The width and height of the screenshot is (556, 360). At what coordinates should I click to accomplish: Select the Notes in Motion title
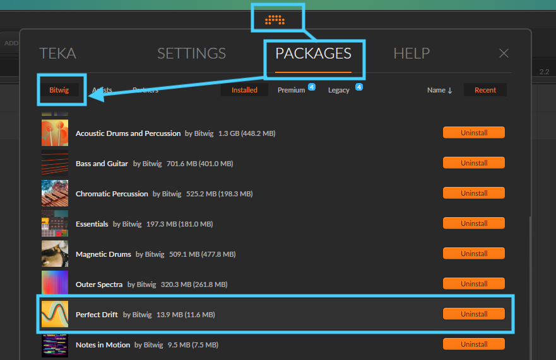pyautogui.click(x=103, y=345)
